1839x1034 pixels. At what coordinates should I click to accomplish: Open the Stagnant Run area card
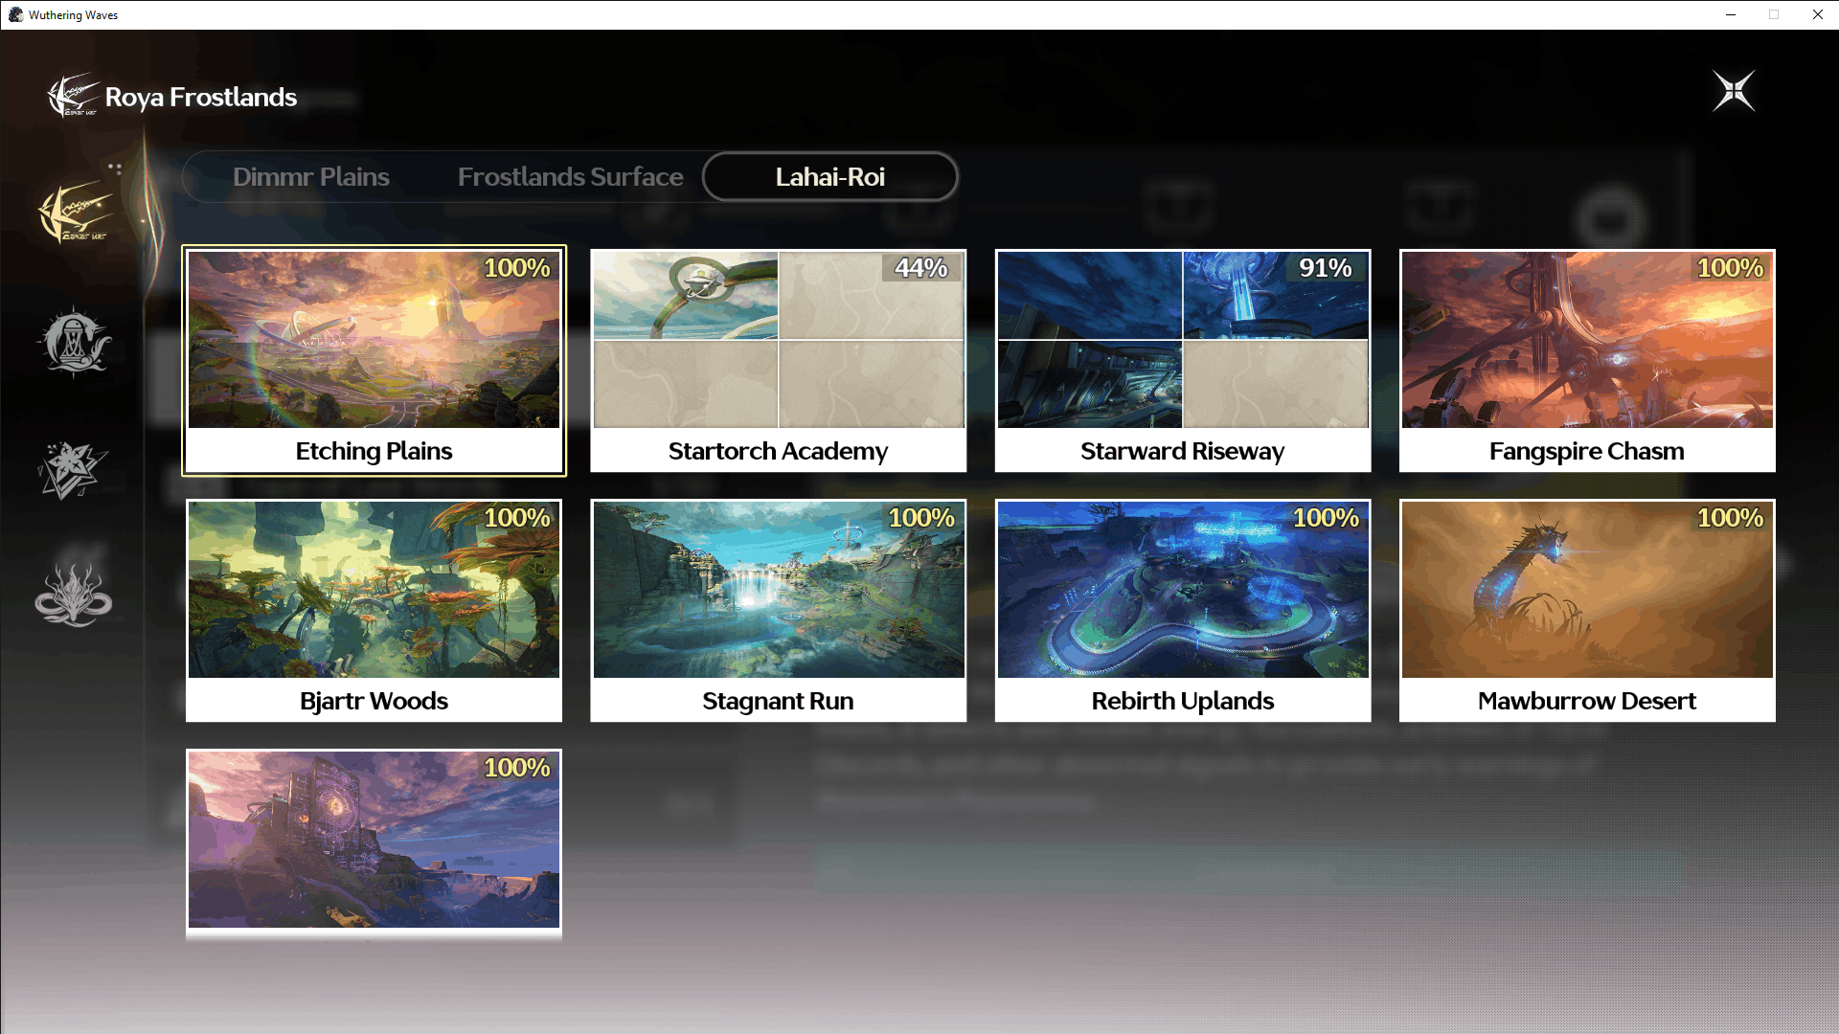coord(778,610)
